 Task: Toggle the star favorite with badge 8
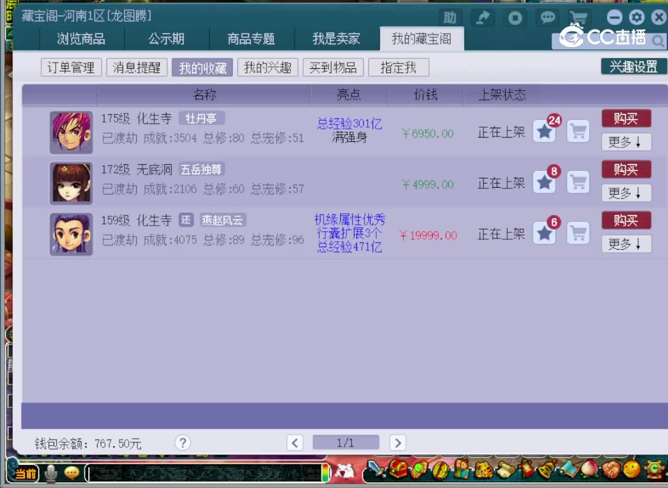[x=544, y=182]
